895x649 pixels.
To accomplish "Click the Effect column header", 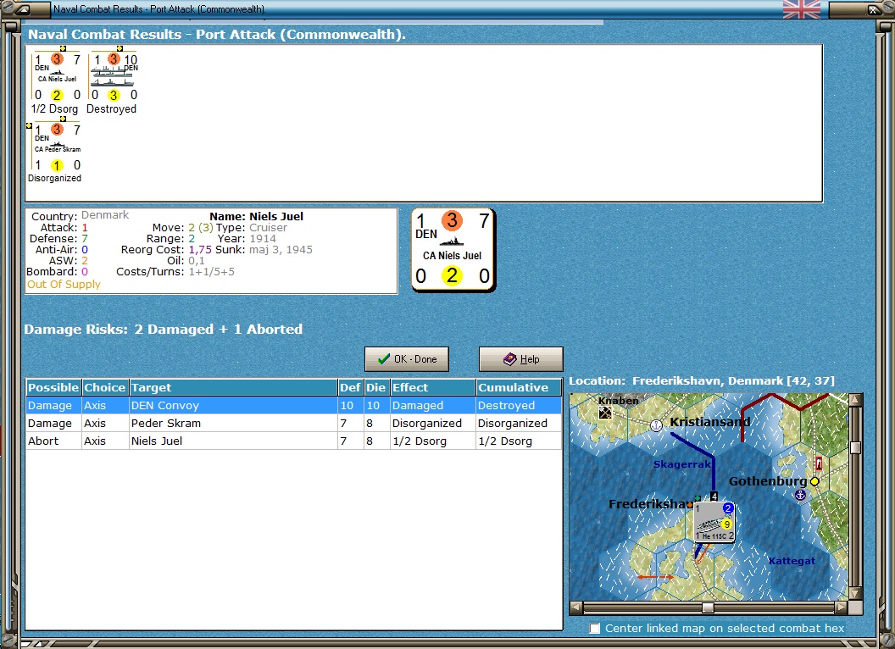I will pyautogui.click(x=433, y=387).
